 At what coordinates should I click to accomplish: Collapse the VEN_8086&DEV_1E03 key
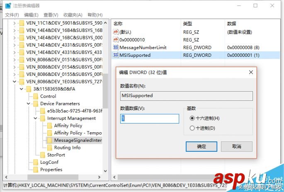[15, 82]
